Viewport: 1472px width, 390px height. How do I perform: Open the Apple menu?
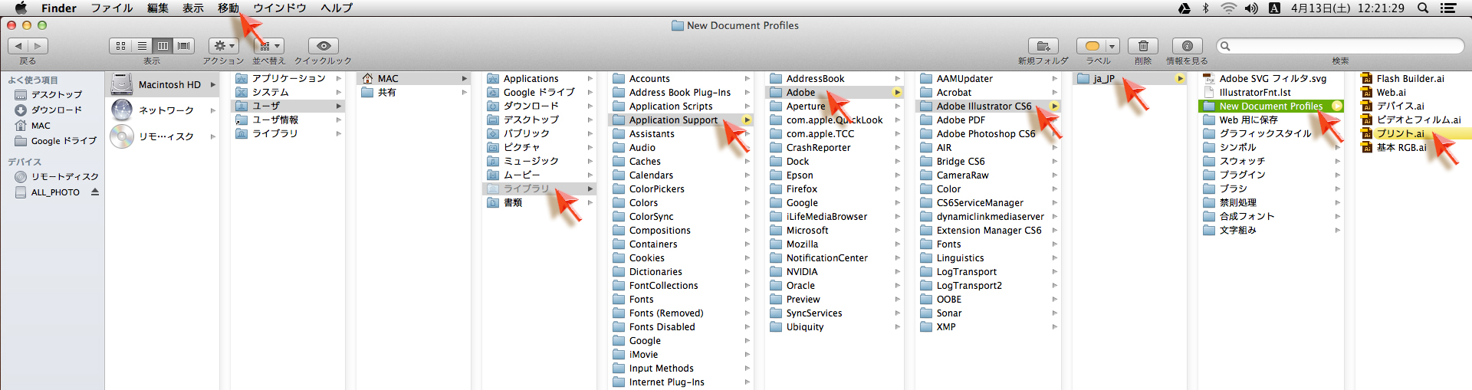[21, 8]
